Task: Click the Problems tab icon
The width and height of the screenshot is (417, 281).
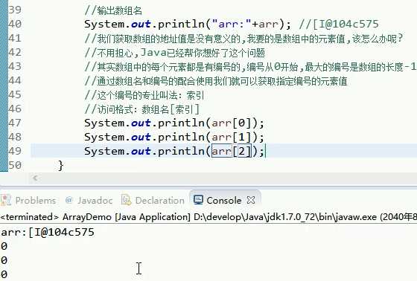Action: coord(6,200)
